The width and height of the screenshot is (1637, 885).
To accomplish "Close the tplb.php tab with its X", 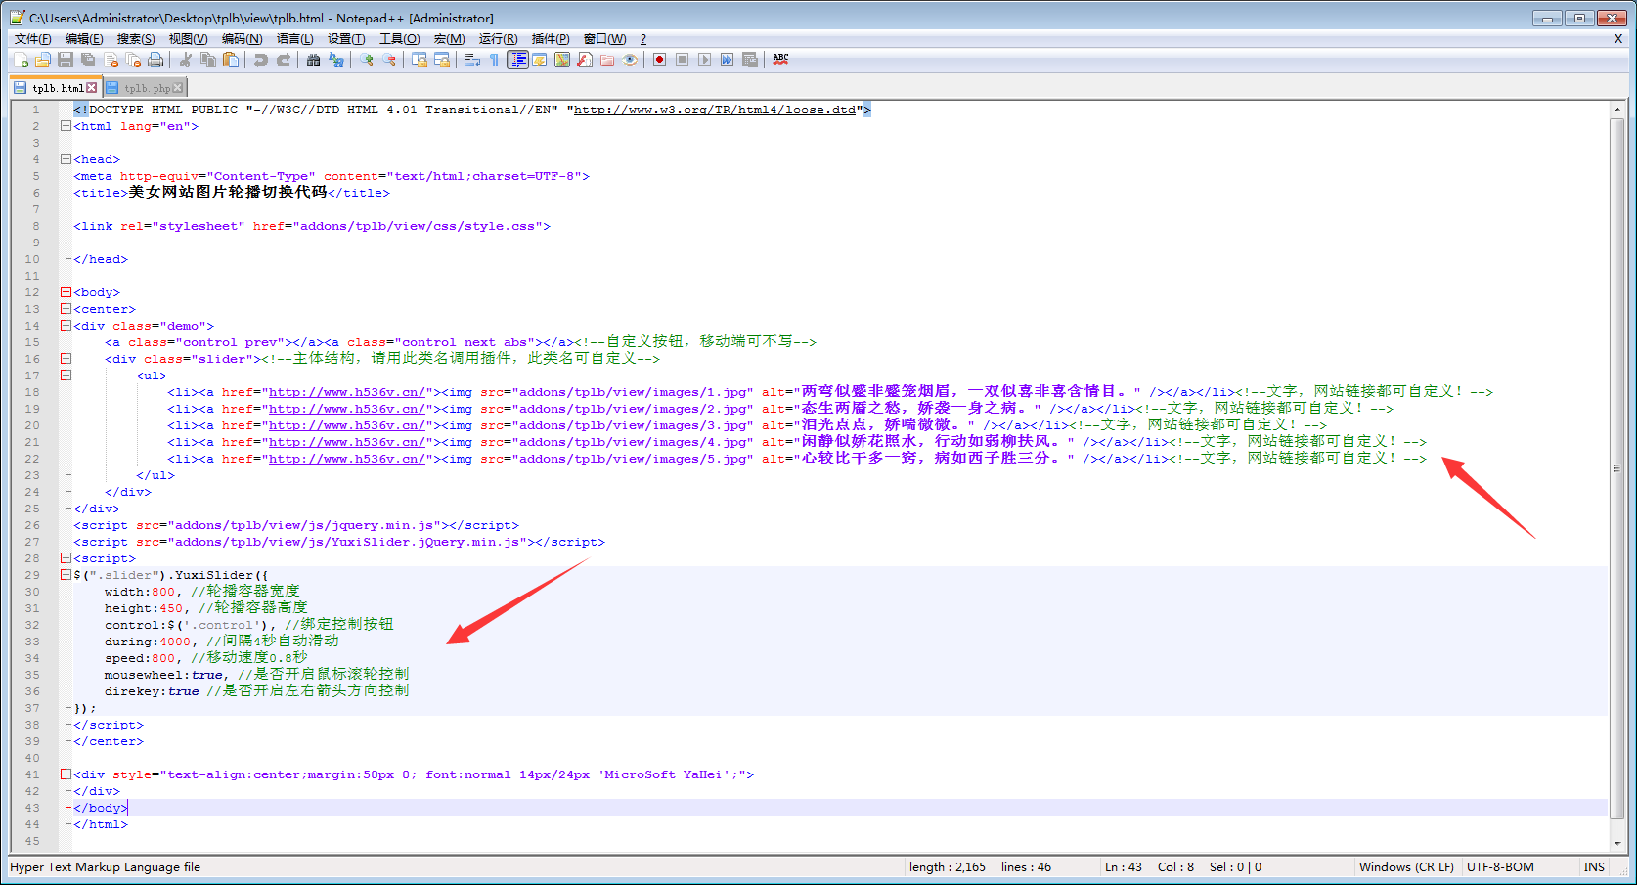I will 178,88.
